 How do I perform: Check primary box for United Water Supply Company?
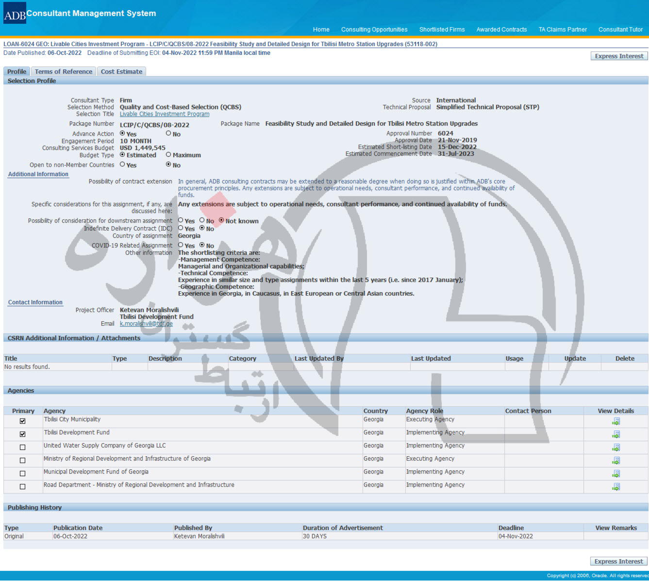coord(22,448)
